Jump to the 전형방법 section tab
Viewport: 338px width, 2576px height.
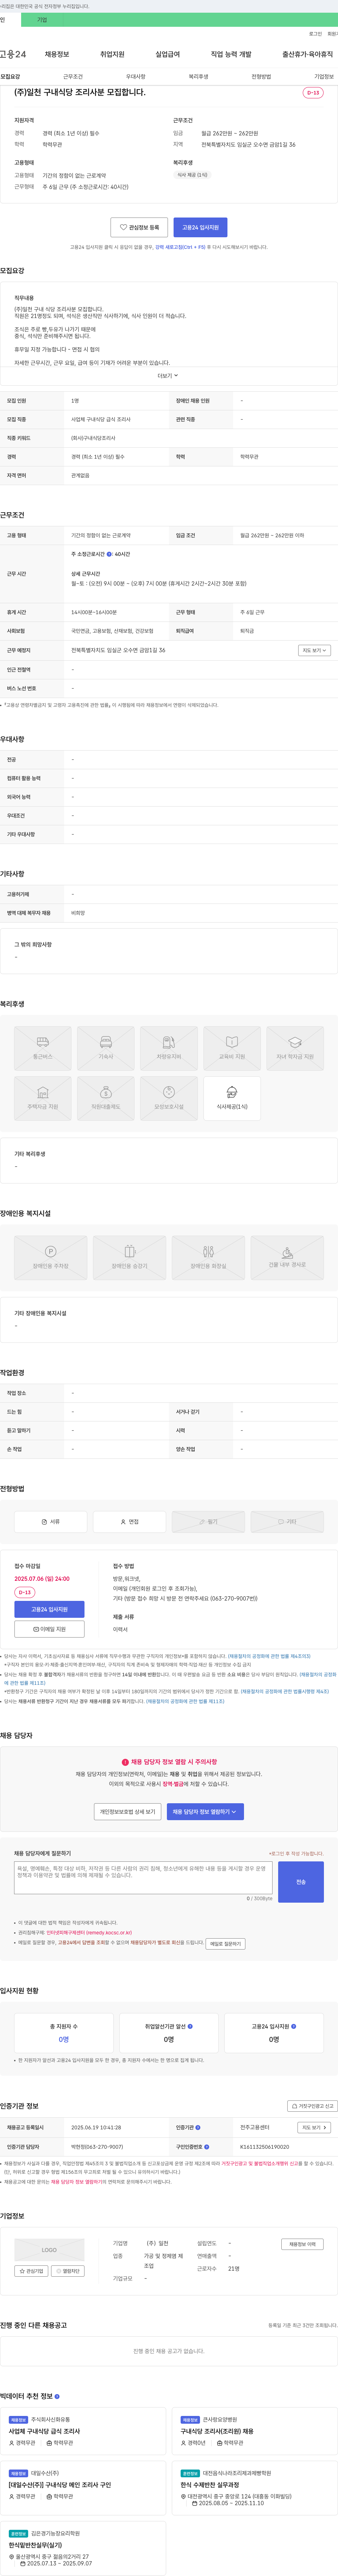coord(261,77)
